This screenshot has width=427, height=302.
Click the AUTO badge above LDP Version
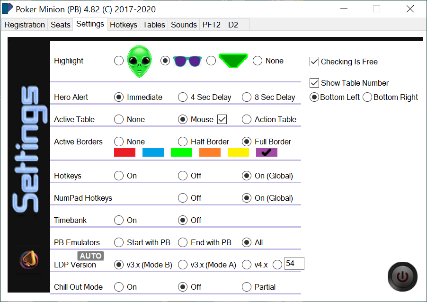(x=91, y=256)
